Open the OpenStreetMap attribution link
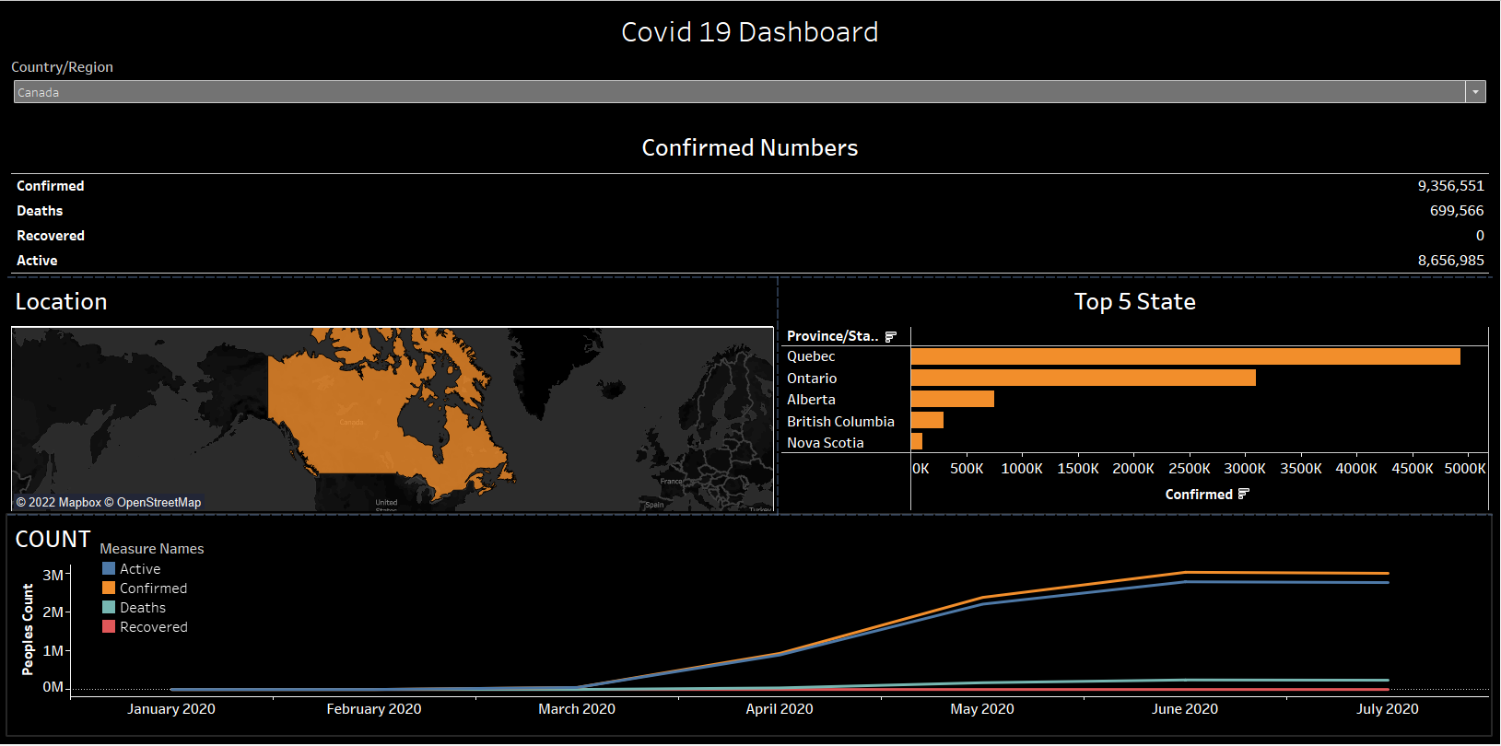Viewport: 1501px width, 746px height. 152,503
